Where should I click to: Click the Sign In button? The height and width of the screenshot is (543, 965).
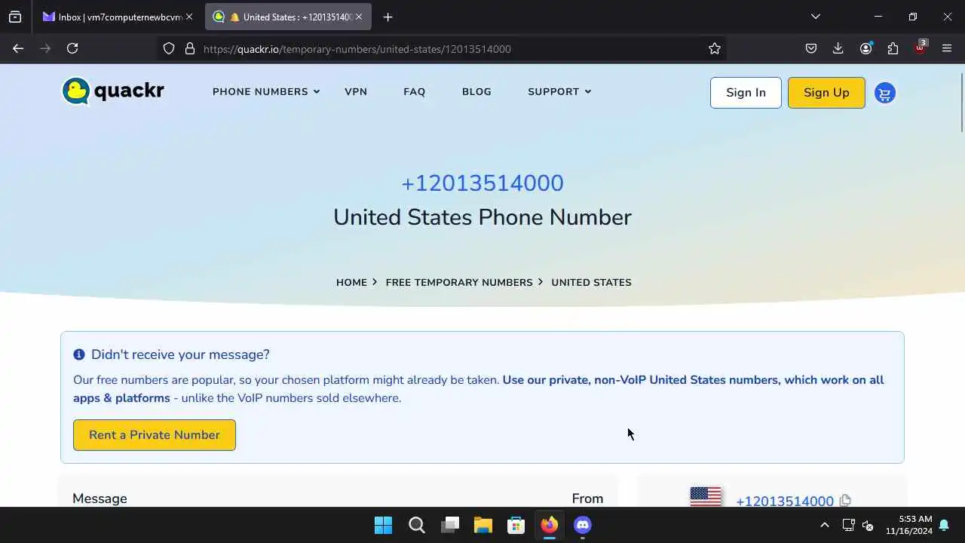[746, 93]
